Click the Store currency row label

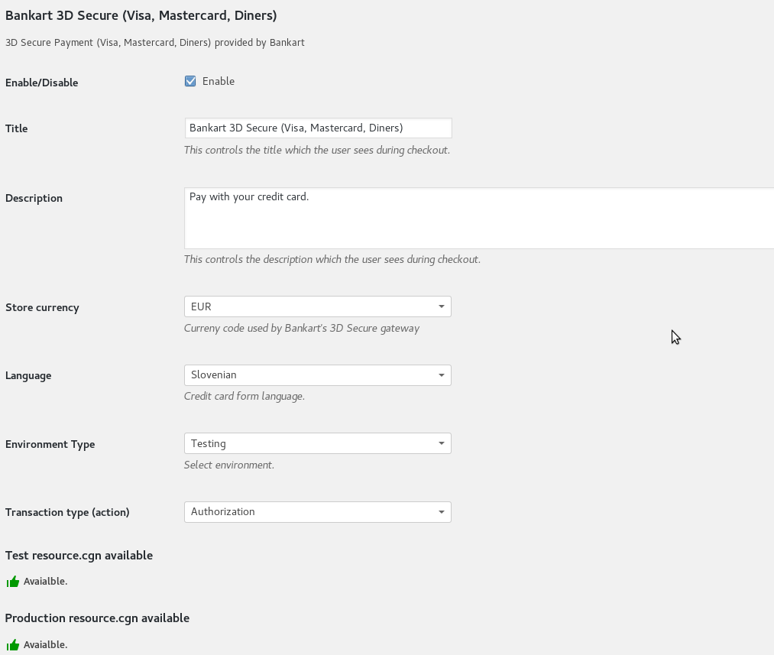click(x=42, y=307)
